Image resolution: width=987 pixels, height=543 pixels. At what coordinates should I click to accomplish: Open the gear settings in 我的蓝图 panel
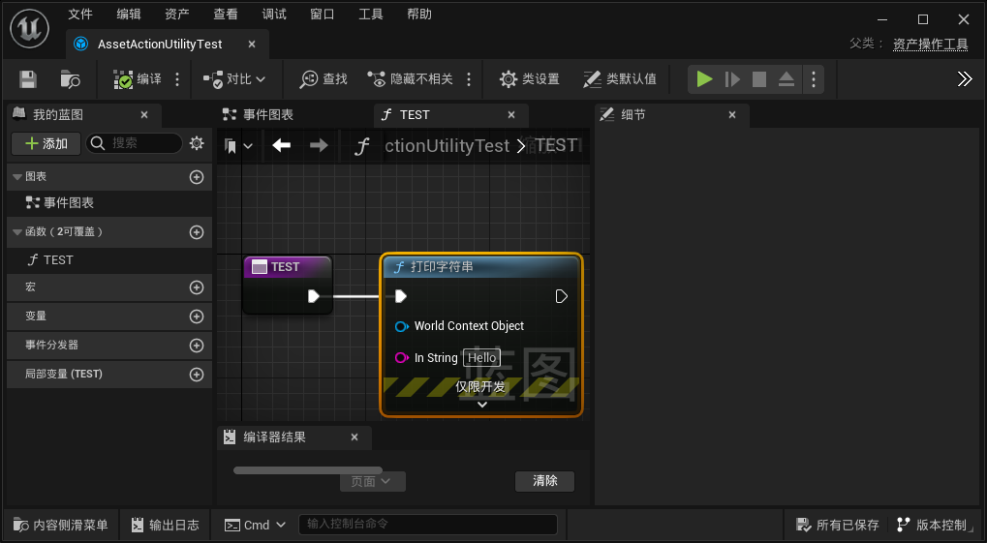[x=197, y=143]
